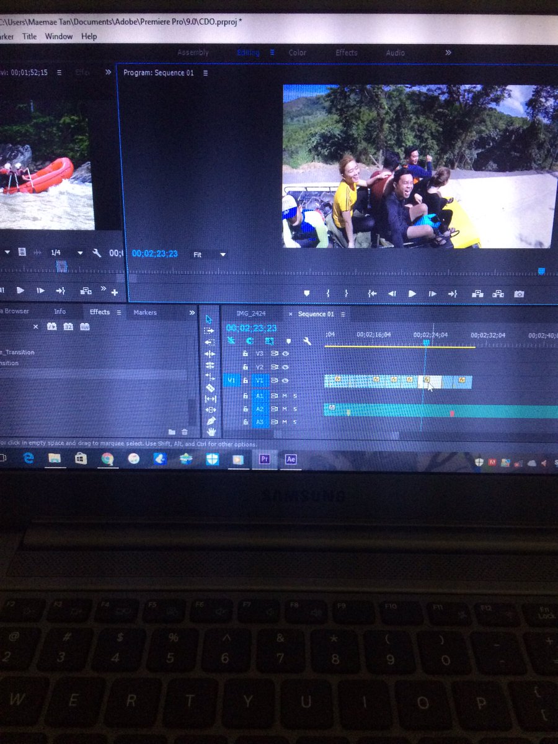Image resolution: width=558 pixels, height=744 pixels.
Task: Mute audio track A3
Action: (285, 422)
